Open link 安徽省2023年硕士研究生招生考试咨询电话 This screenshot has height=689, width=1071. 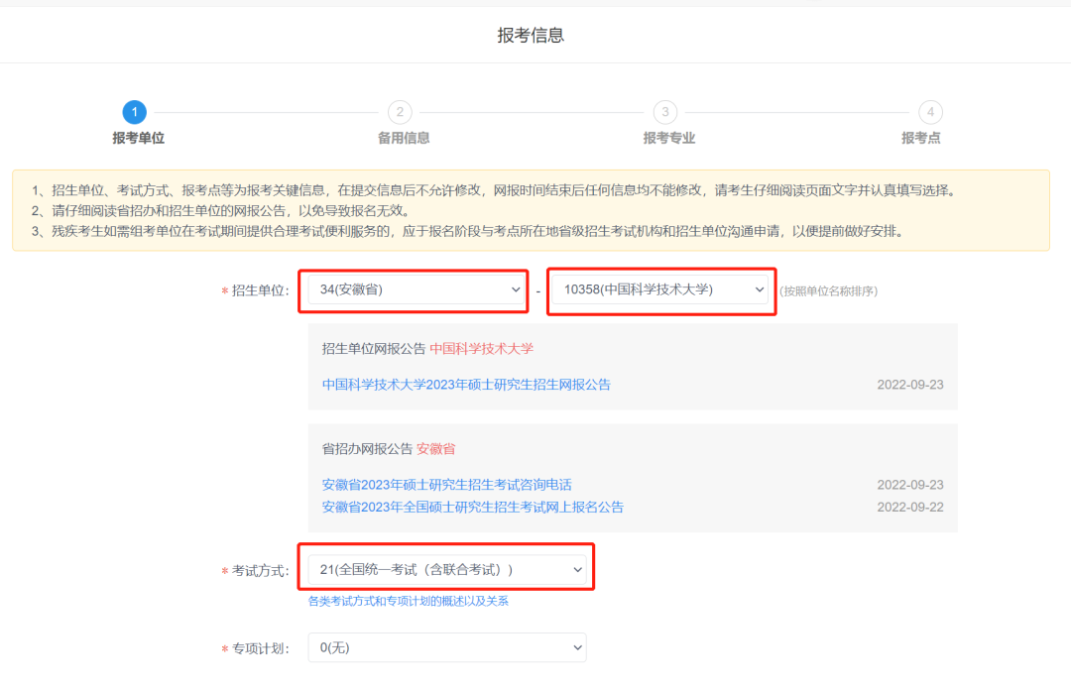tap(446, 485)
